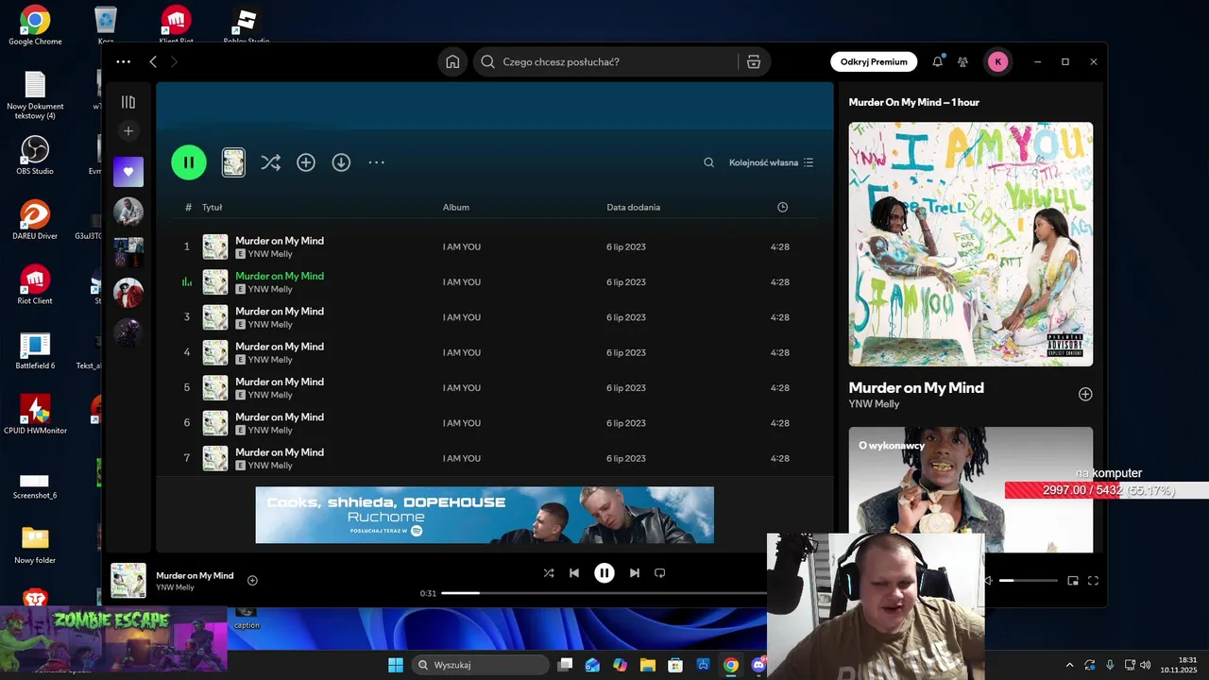Open the 'I AM YOU' album link in row 3

[x=462, y=317]
